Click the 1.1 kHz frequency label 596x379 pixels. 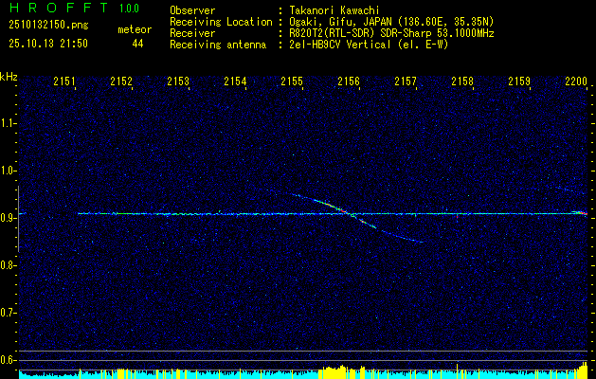[x=9, y=123]
